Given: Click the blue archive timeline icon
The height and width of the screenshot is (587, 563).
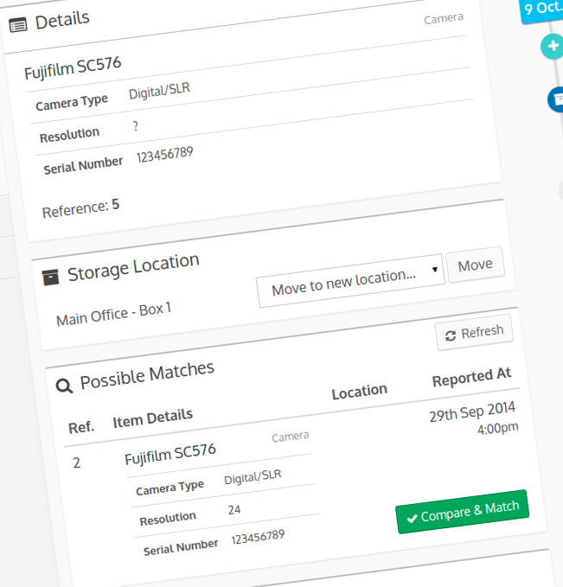Looking at the screenshot, I should click(x=556, y=99).
